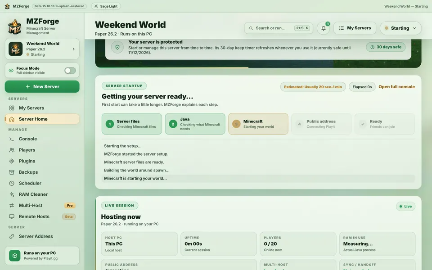The width and height of the screenshot is (432, 270).
Task: Click the Players 0 / 20 card
Action: pos(298,244)
